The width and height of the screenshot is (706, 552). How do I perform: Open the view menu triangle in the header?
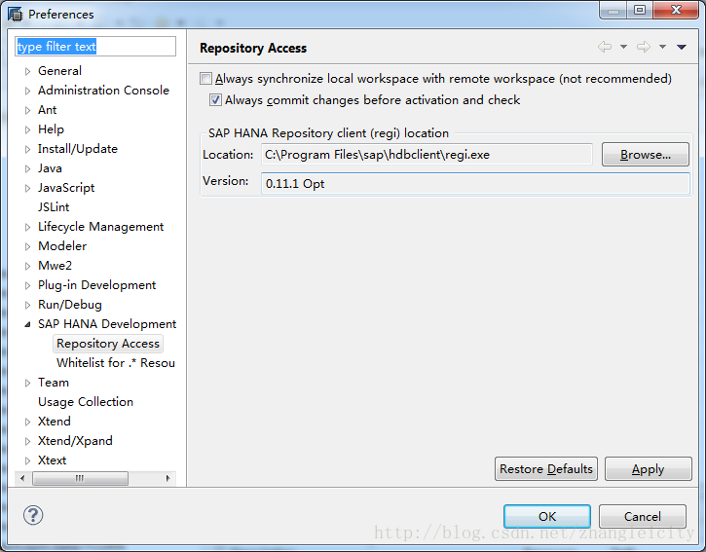[682, 47]
